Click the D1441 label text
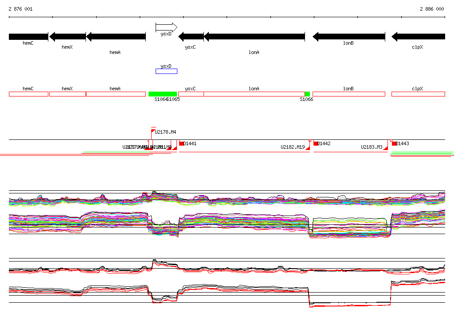Viewport: 454px width, 316px height. pyautogui.click(x=190, y=143)
